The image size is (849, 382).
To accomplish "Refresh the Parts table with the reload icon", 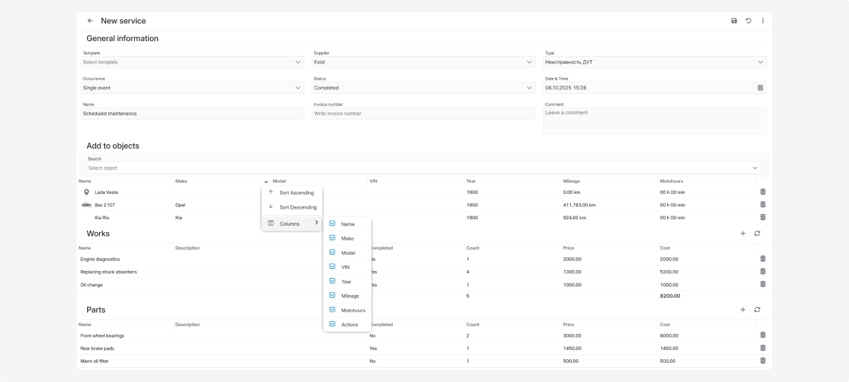I will pos(757,310).
